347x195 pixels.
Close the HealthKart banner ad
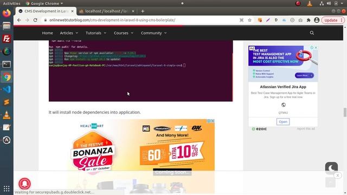(x=213, y=121)
